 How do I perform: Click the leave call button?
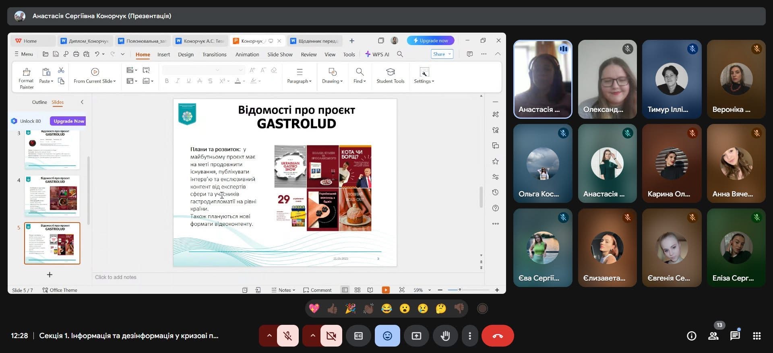(x=498, y=336)
